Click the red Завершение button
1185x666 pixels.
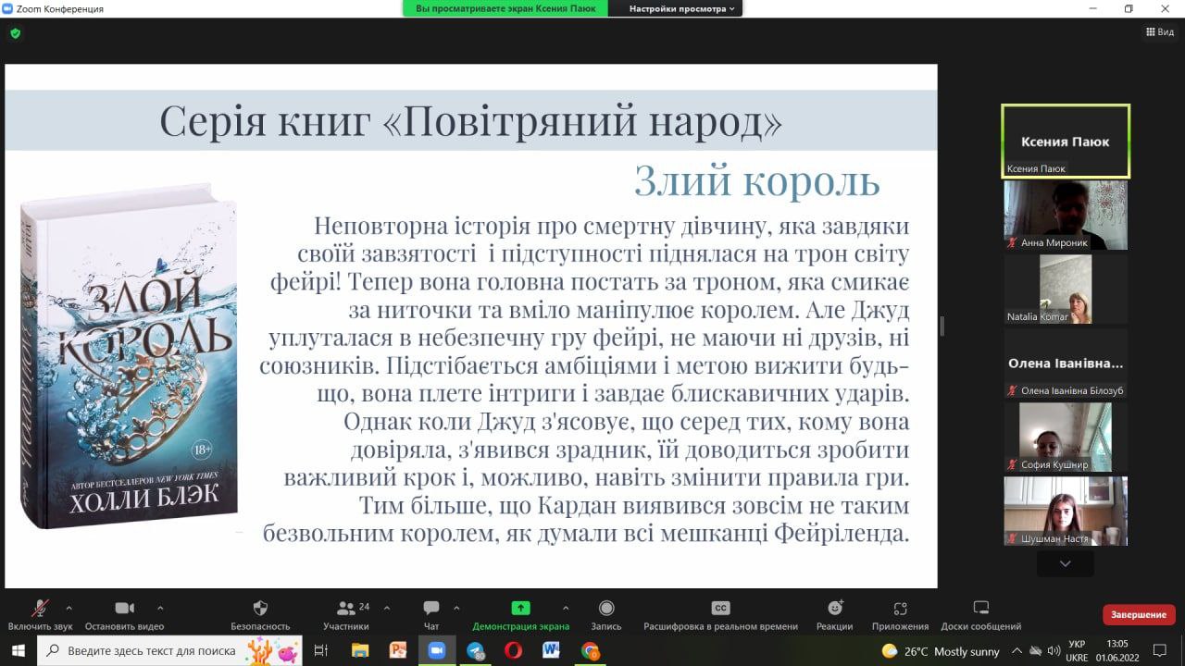(1139, 614)
